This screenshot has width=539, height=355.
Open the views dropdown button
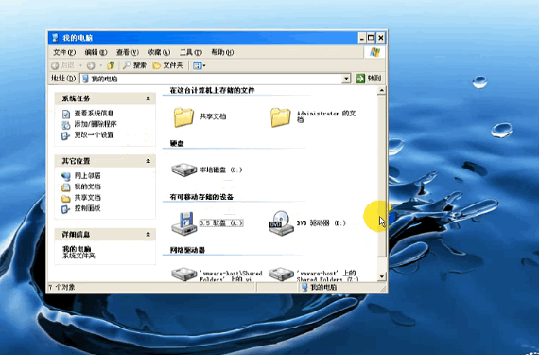(199, 65)
